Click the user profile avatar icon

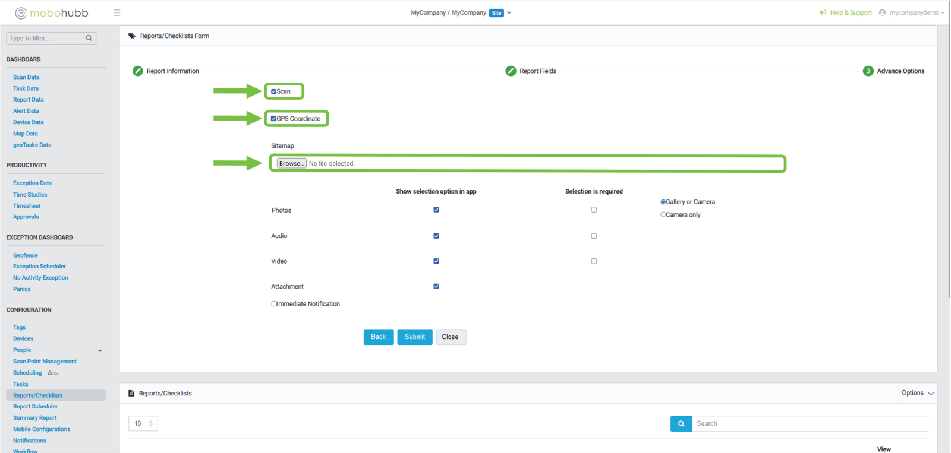[x=882, y=12]
